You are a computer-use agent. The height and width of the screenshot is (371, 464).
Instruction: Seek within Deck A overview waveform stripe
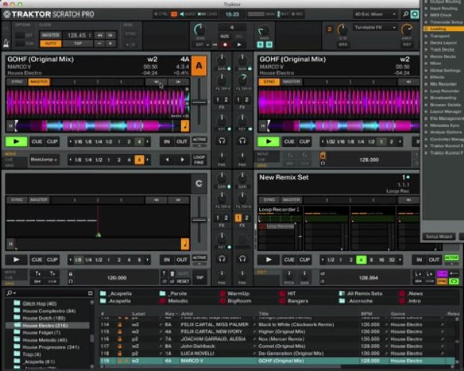point(97,126)
